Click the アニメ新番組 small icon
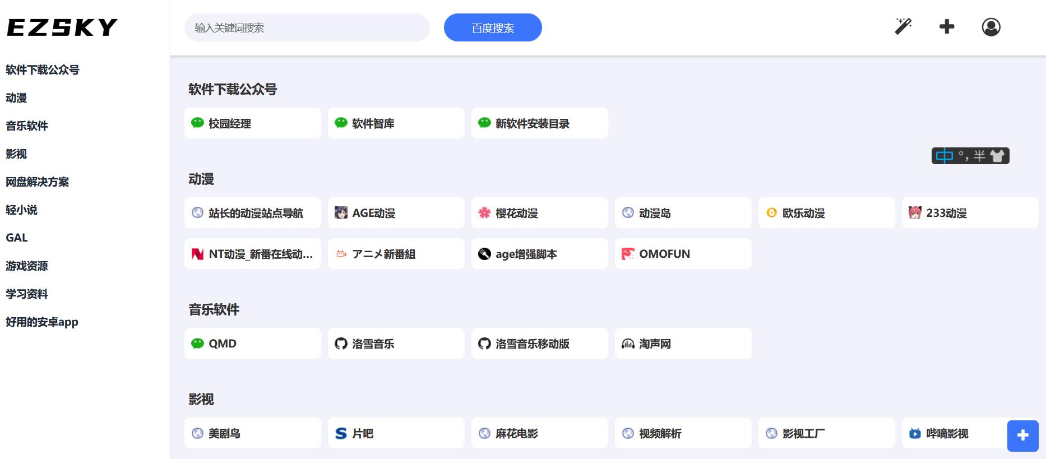This screenshot has height=459, width=1046. pos(341,254)
